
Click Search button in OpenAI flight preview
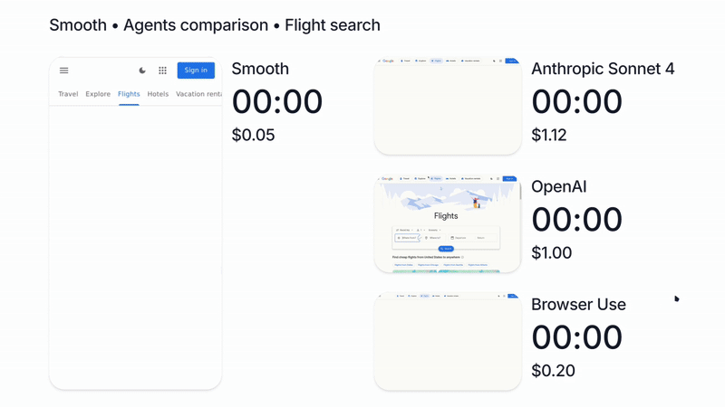(446, 248)
